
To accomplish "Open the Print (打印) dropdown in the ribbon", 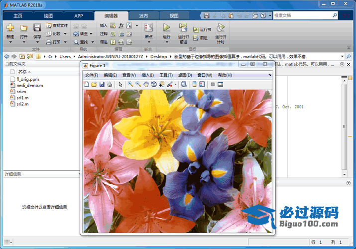I will click(64, 42).
